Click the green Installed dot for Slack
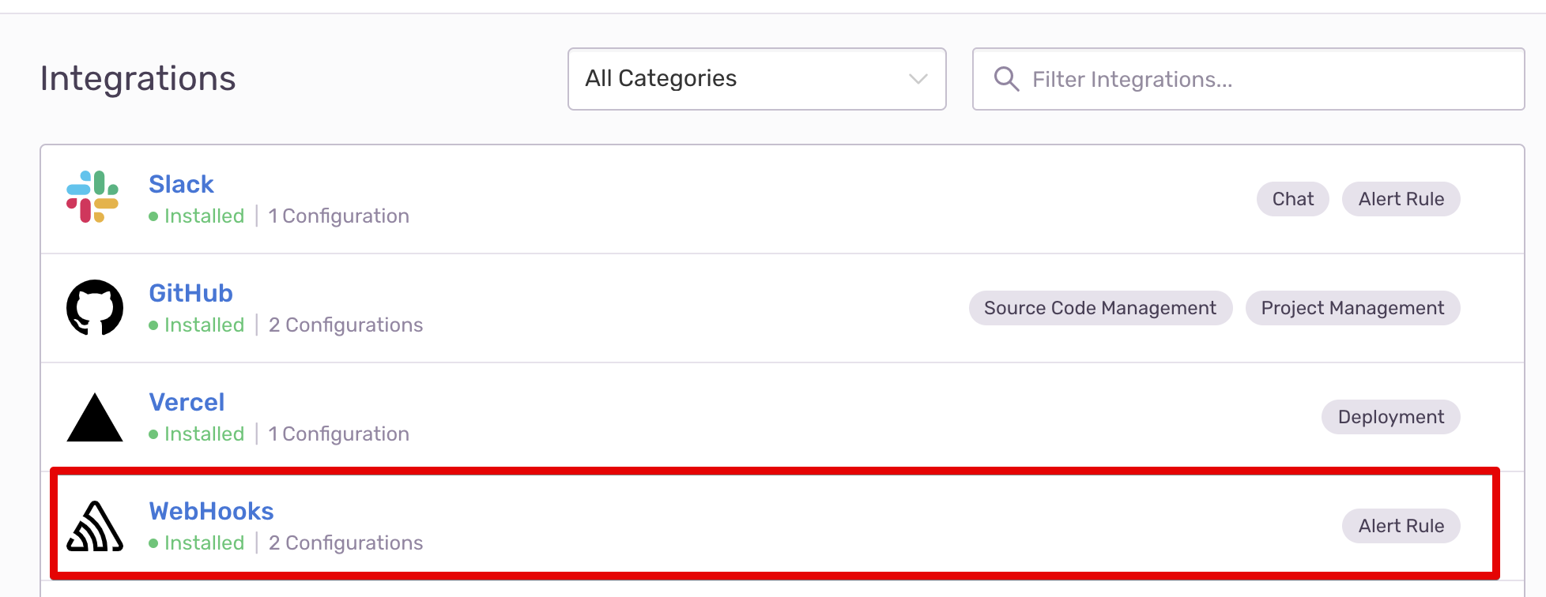Screen dimensions: 1546x597 (153, 216)
